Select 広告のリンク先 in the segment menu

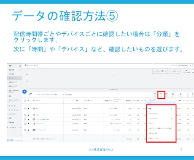153,138
